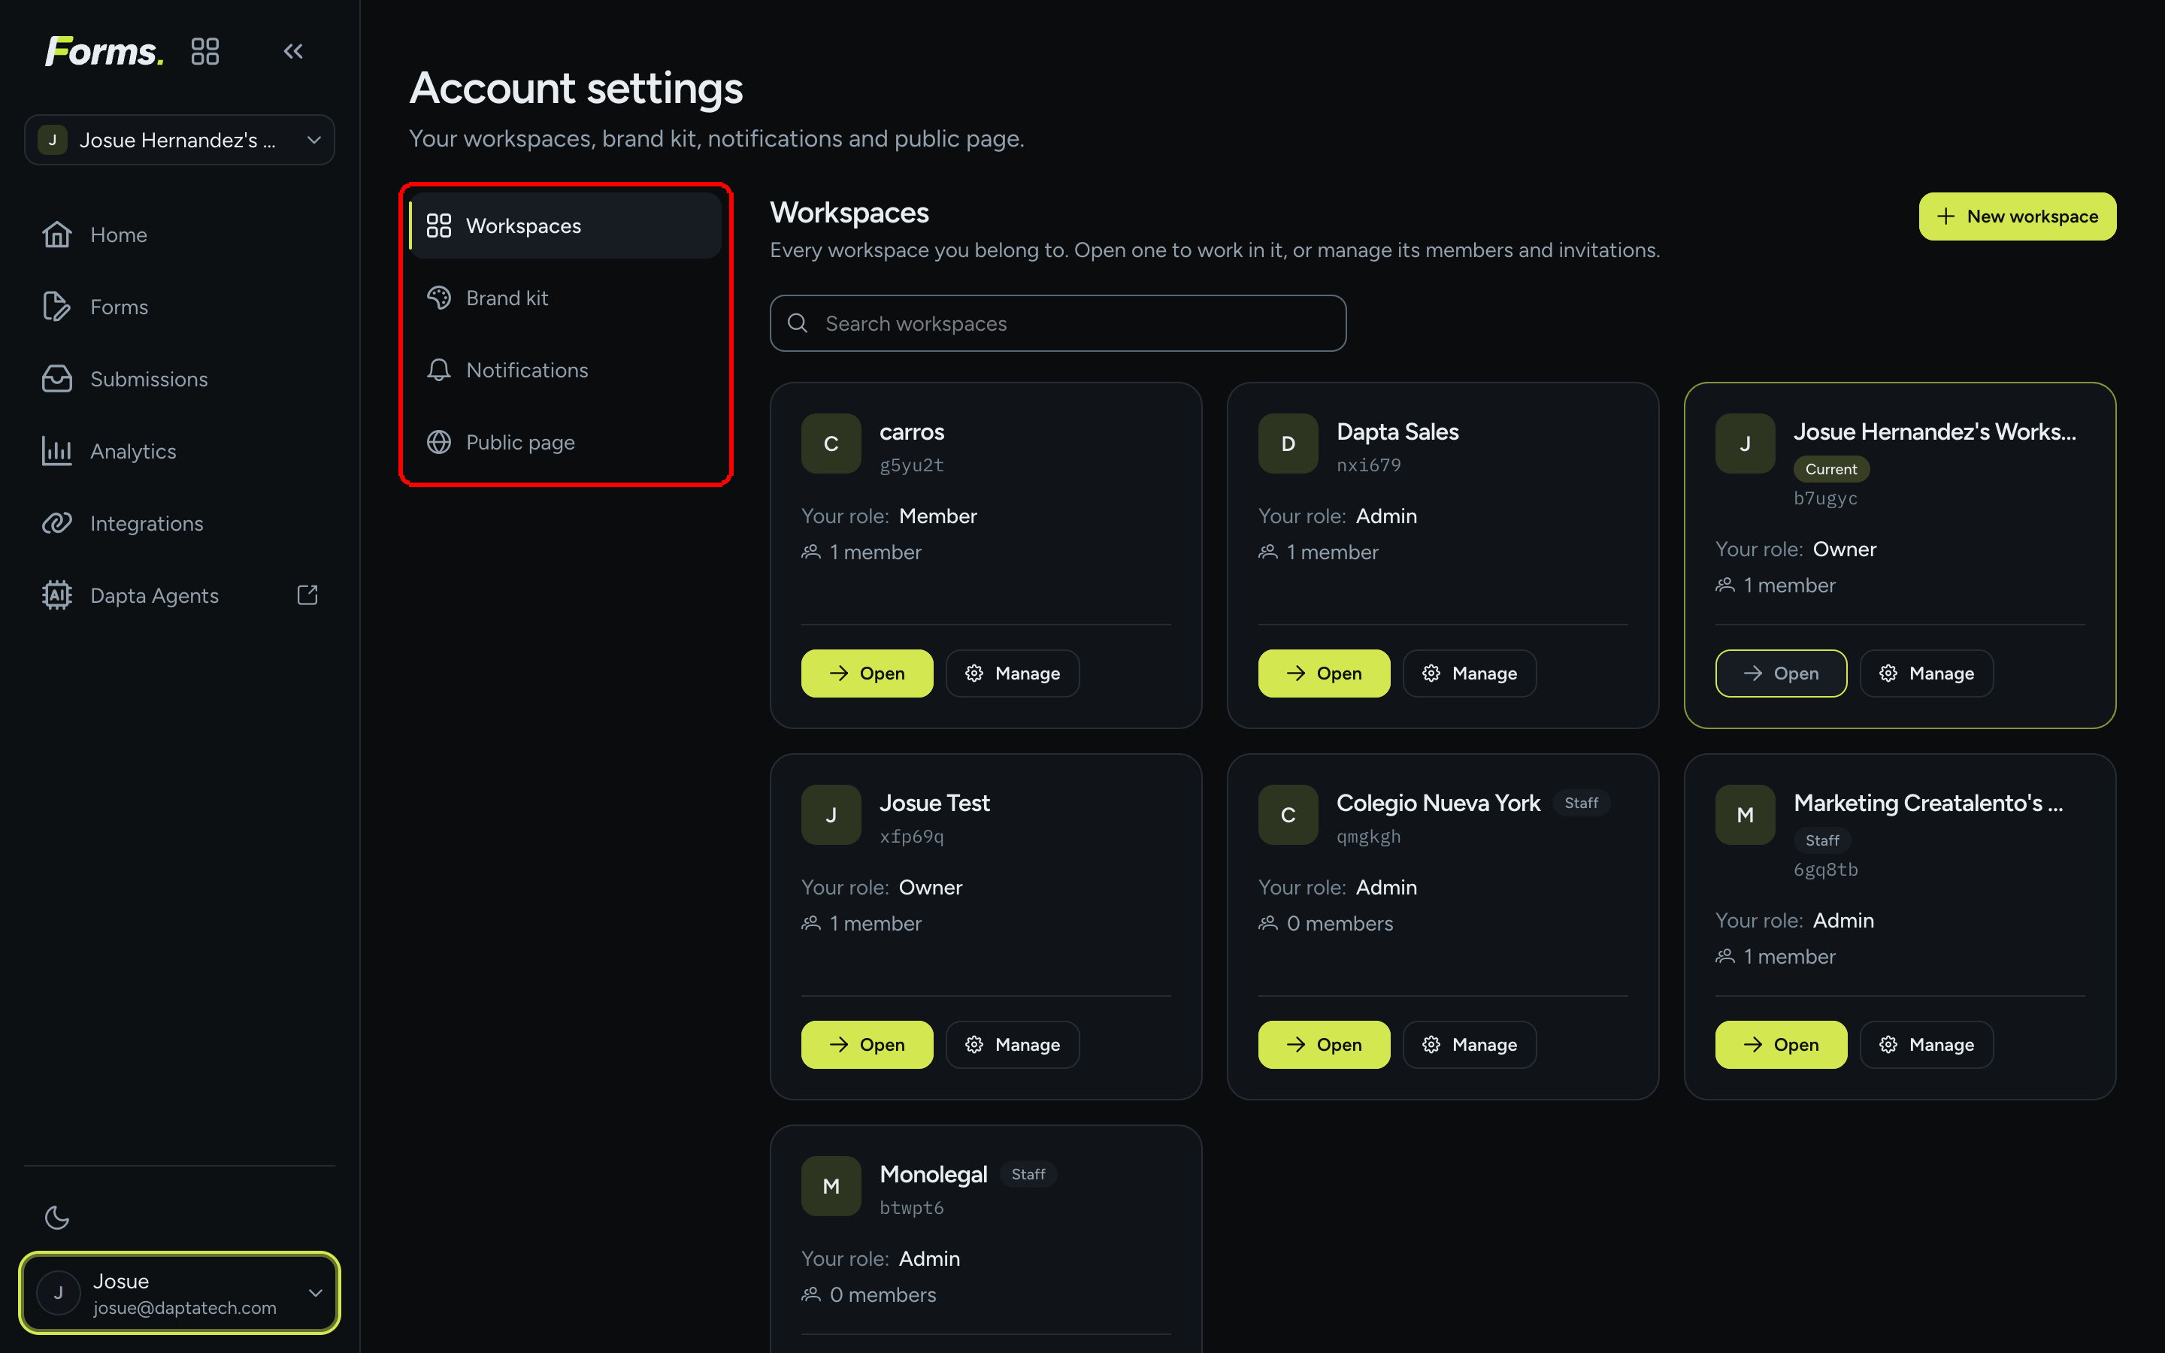
Task: Click the Integrations link icon in sidebar
Action: point(56,523)
